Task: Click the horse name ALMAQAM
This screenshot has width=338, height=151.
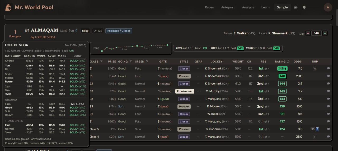Action: (x=44, y=30)
